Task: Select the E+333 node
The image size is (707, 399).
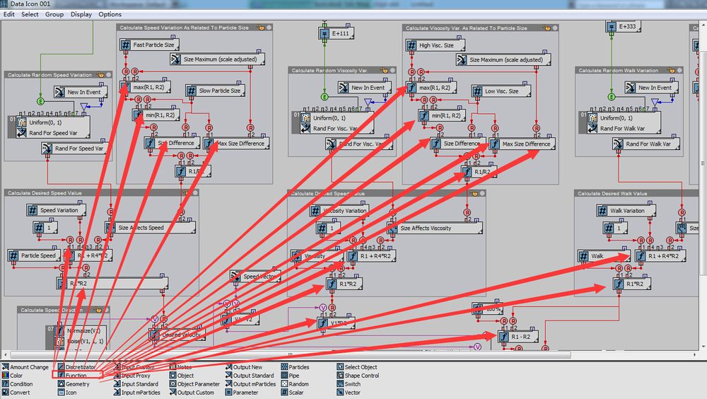Action: [x=623, y=27]
